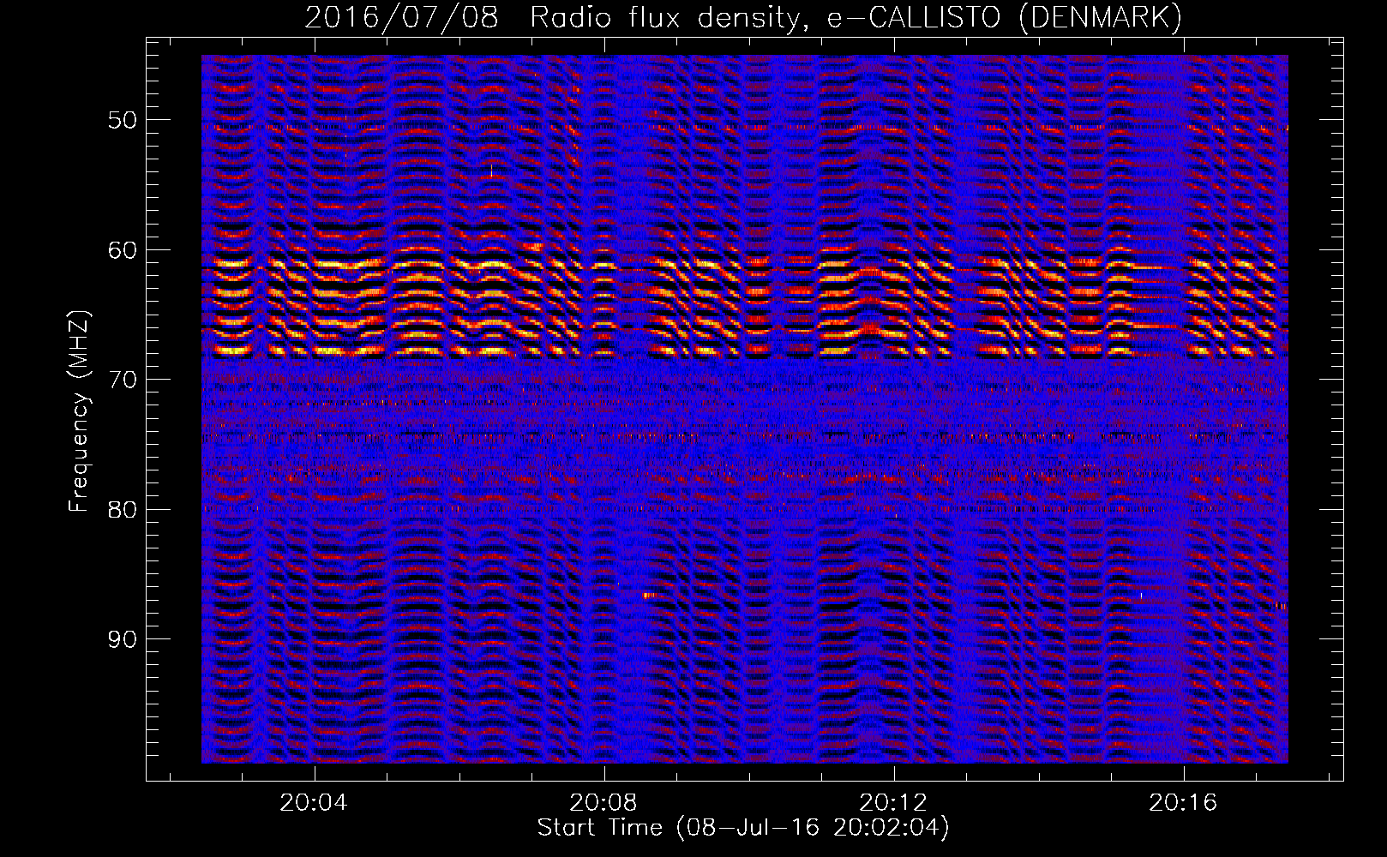Screen dimensions: 1387x857
Task: Click the '80' frequency tick label
Action: coord(123,510)
